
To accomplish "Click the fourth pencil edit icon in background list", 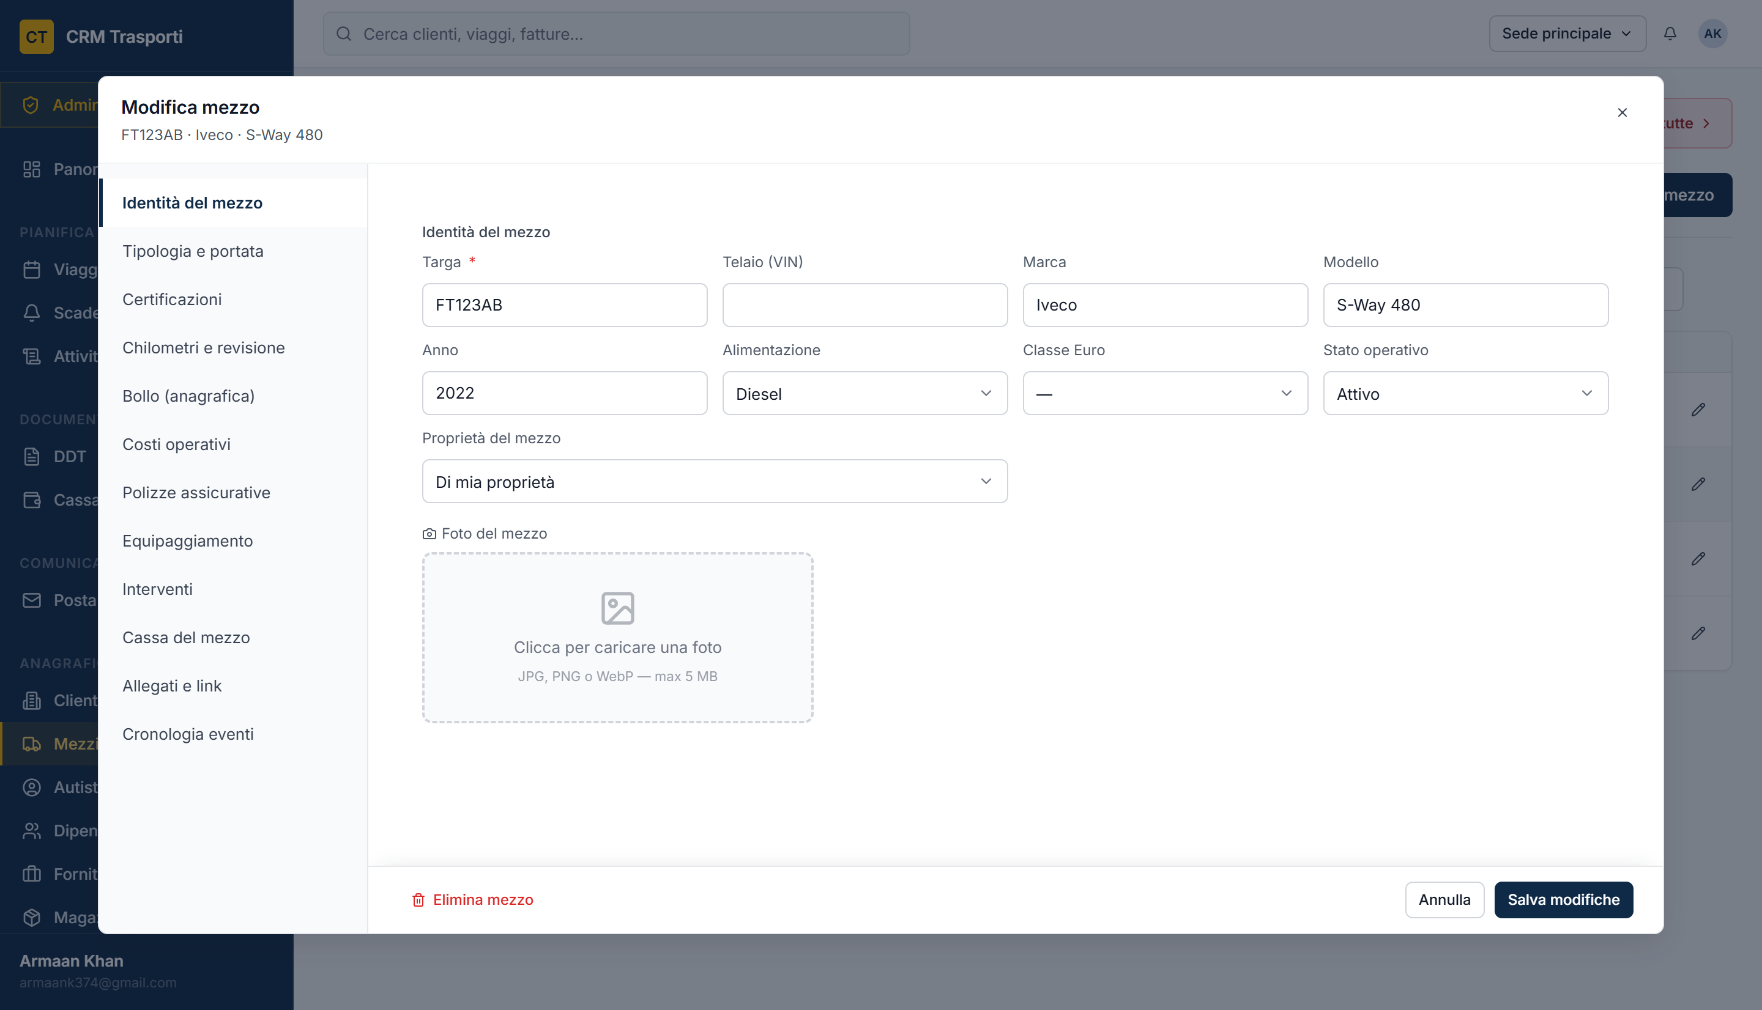I will point(1698,633).
